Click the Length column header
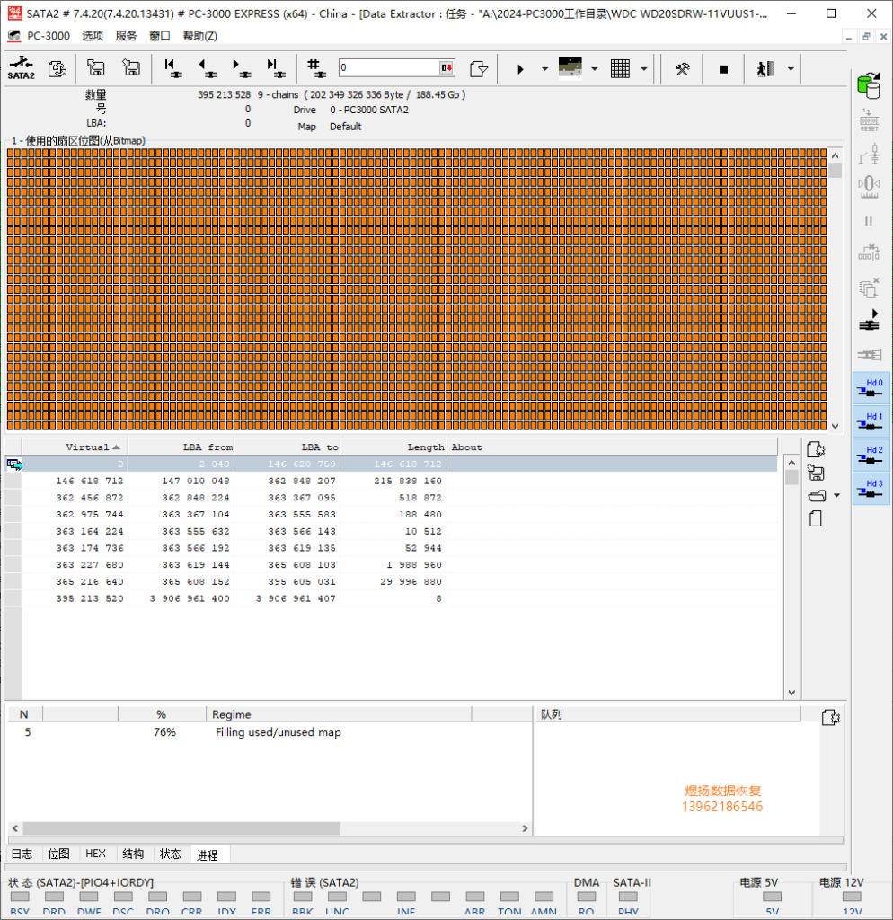This screenshot has height=920, width=893. (393, 447)
